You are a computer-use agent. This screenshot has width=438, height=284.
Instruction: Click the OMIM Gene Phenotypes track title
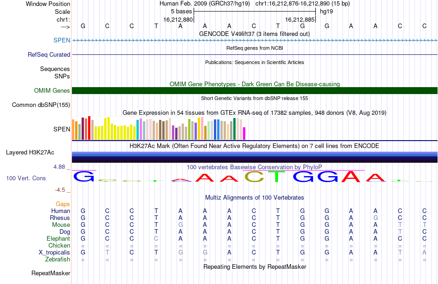255,84
